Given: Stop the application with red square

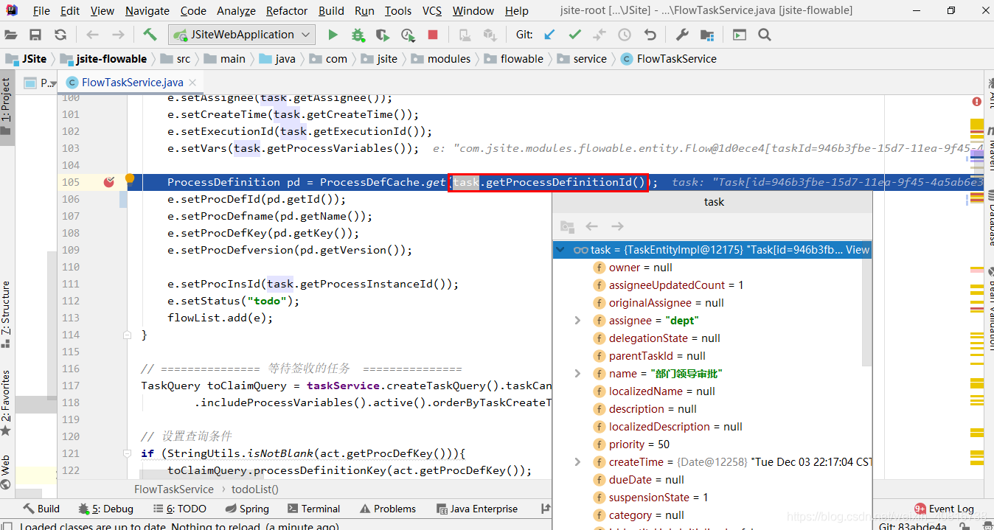Looking at the screenshot, I should click(433, 35).
